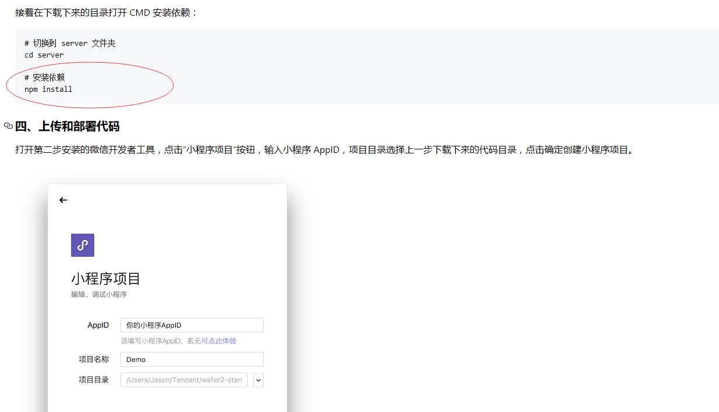Click the AppID input field
The width and height of the screenshot is (719, 412).
pyautogui.click(x=192, y=325)
